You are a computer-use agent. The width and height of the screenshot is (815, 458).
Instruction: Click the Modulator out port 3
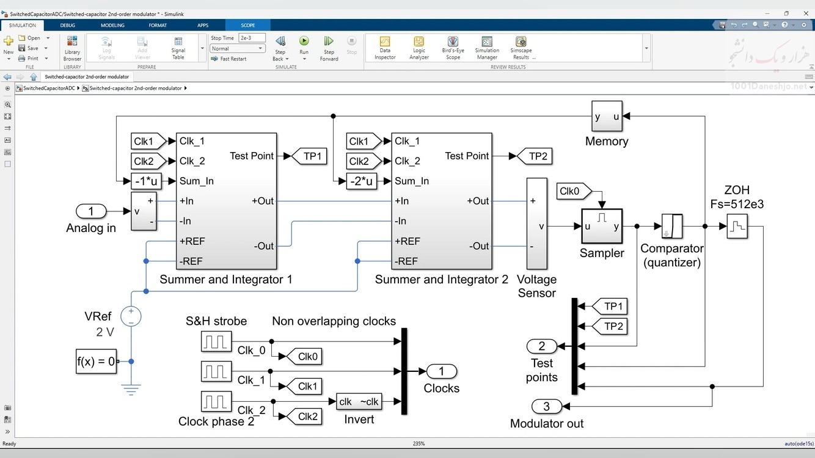point(547,406)
